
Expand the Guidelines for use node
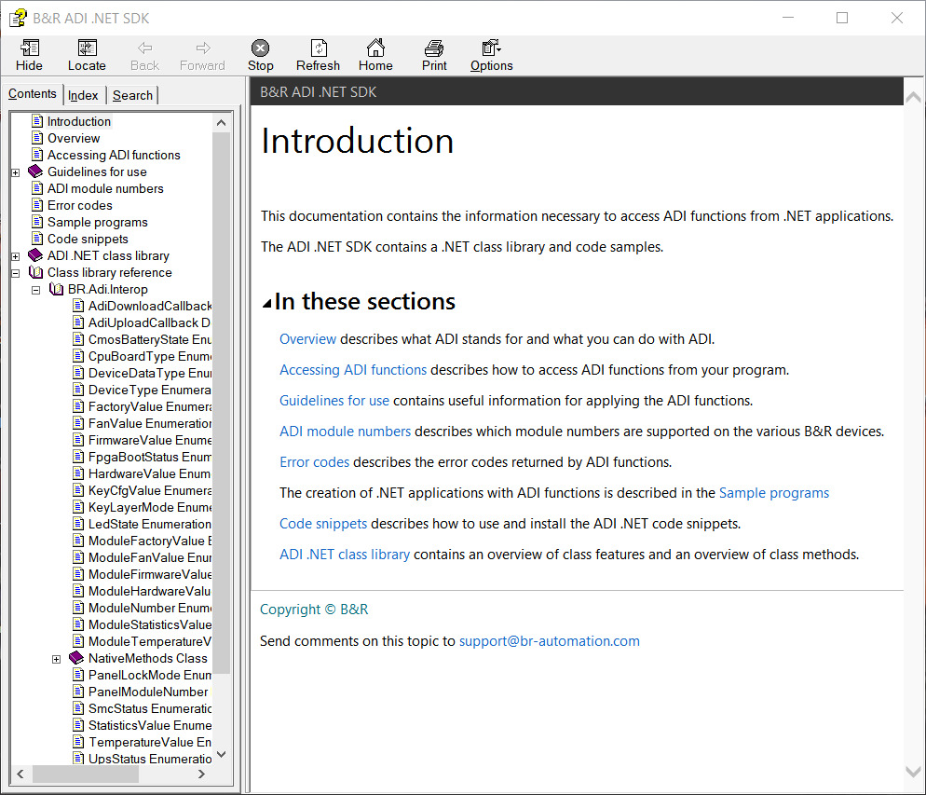pyautogui.click(x=15, y=172)
